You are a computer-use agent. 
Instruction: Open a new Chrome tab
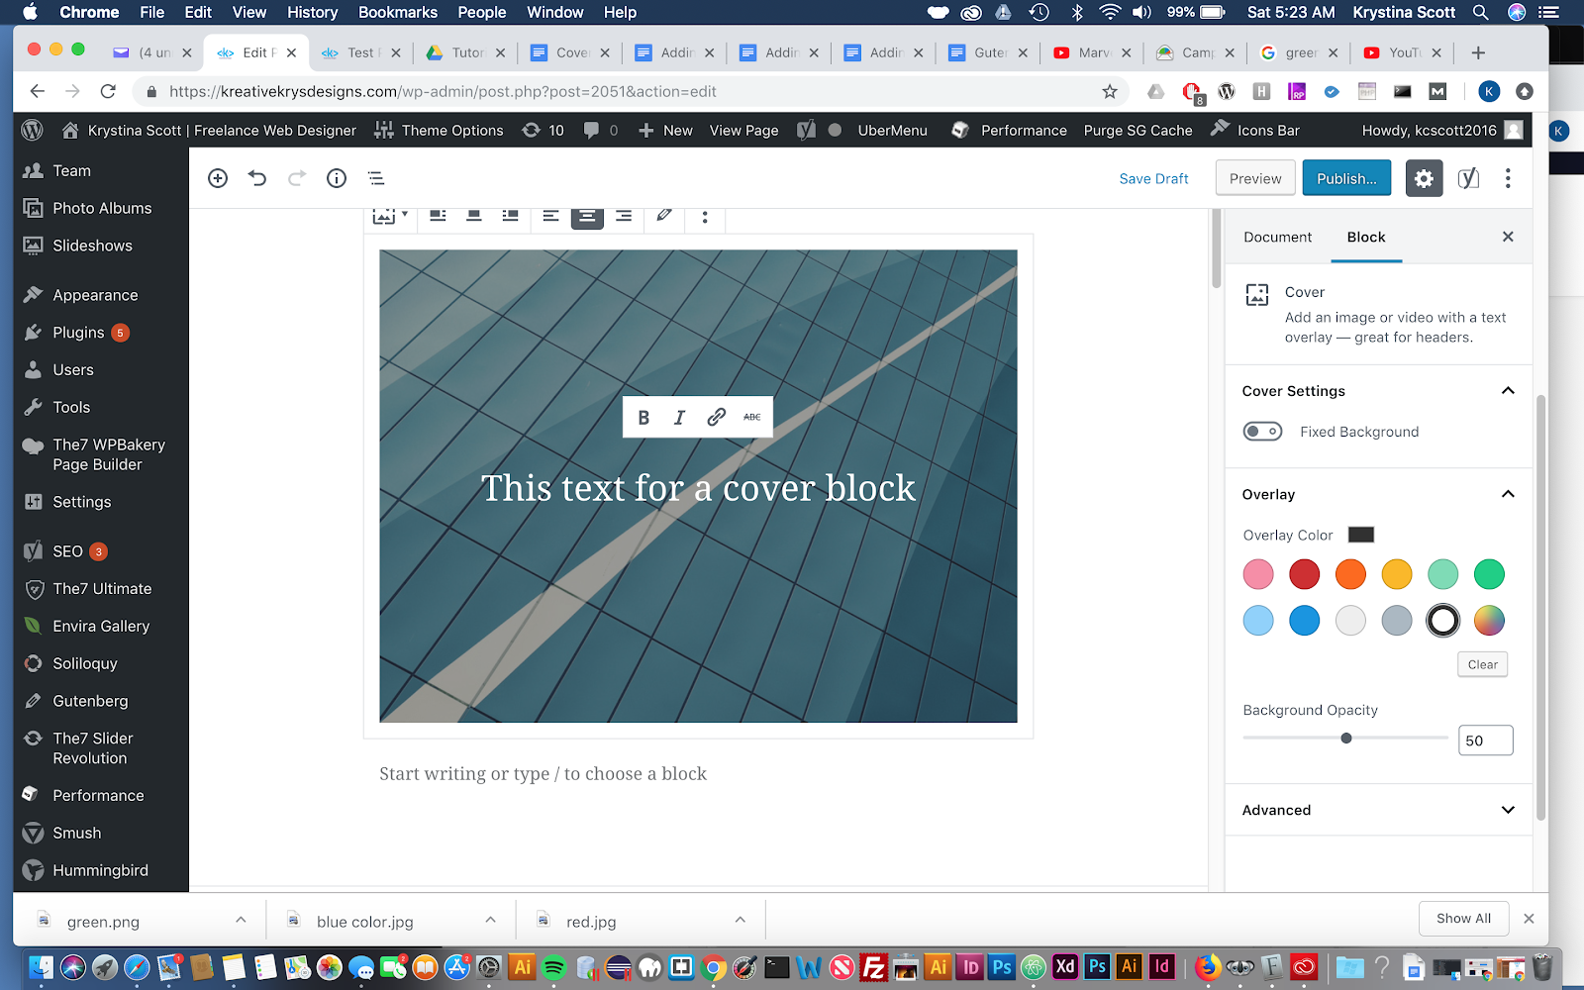1478,52
